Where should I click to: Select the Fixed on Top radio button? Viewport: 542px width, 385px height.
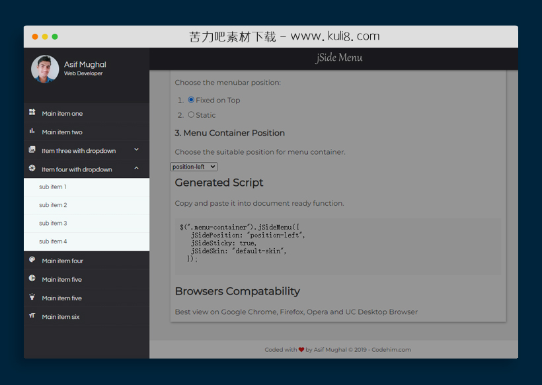point(191,100)
